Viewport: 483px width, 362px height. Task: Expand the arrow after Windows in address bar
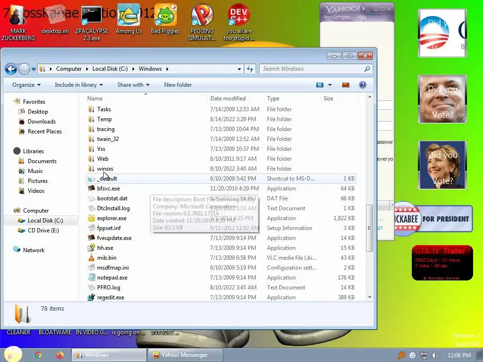coord(167,69)
